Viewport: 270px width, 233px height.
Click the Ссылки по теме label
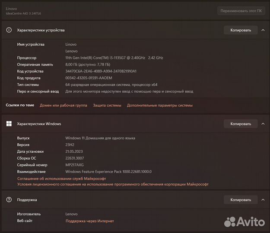click(x=20, y=105)
